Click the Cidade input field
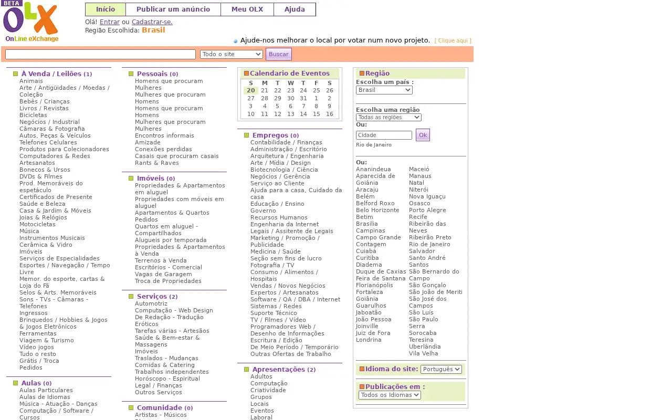Screen dimensions: 672x420 click(x=384, y=135)
